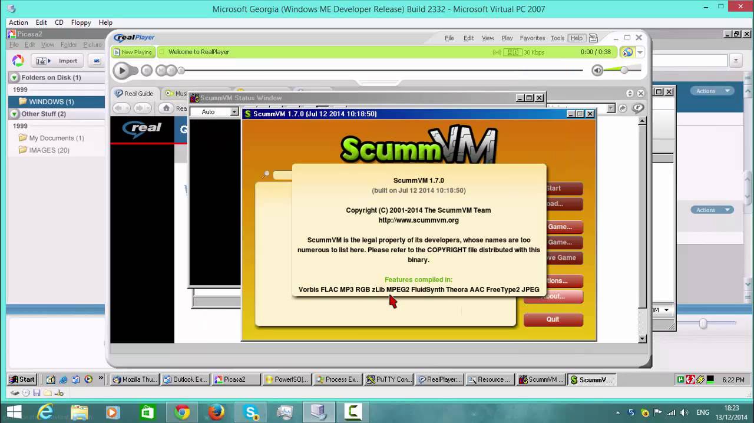Click the Home icon in the RealPlayer browser
Image resolution: width=754 pixels, height=423 pixels.
pos(167,108)
